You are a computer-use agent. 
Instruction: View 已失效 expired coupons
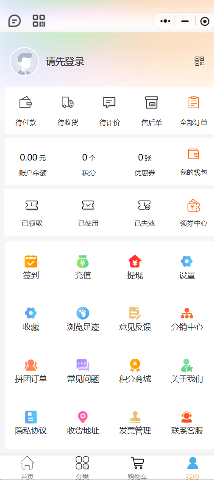[x=145, y=213]
